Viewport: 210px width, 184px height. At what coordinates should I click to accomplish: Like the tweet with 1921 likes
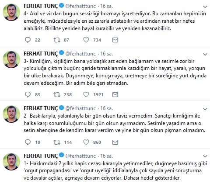pyautogui.click(x=86, y=94)
